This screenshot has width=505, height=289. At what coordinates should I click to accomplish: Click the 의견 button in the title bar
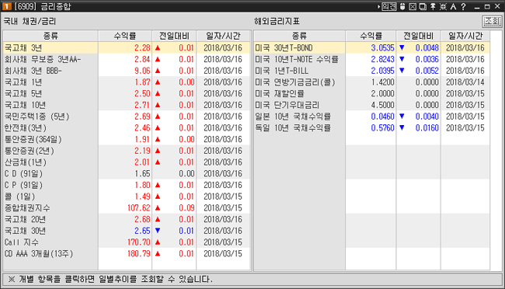click(x=388, y=6)
